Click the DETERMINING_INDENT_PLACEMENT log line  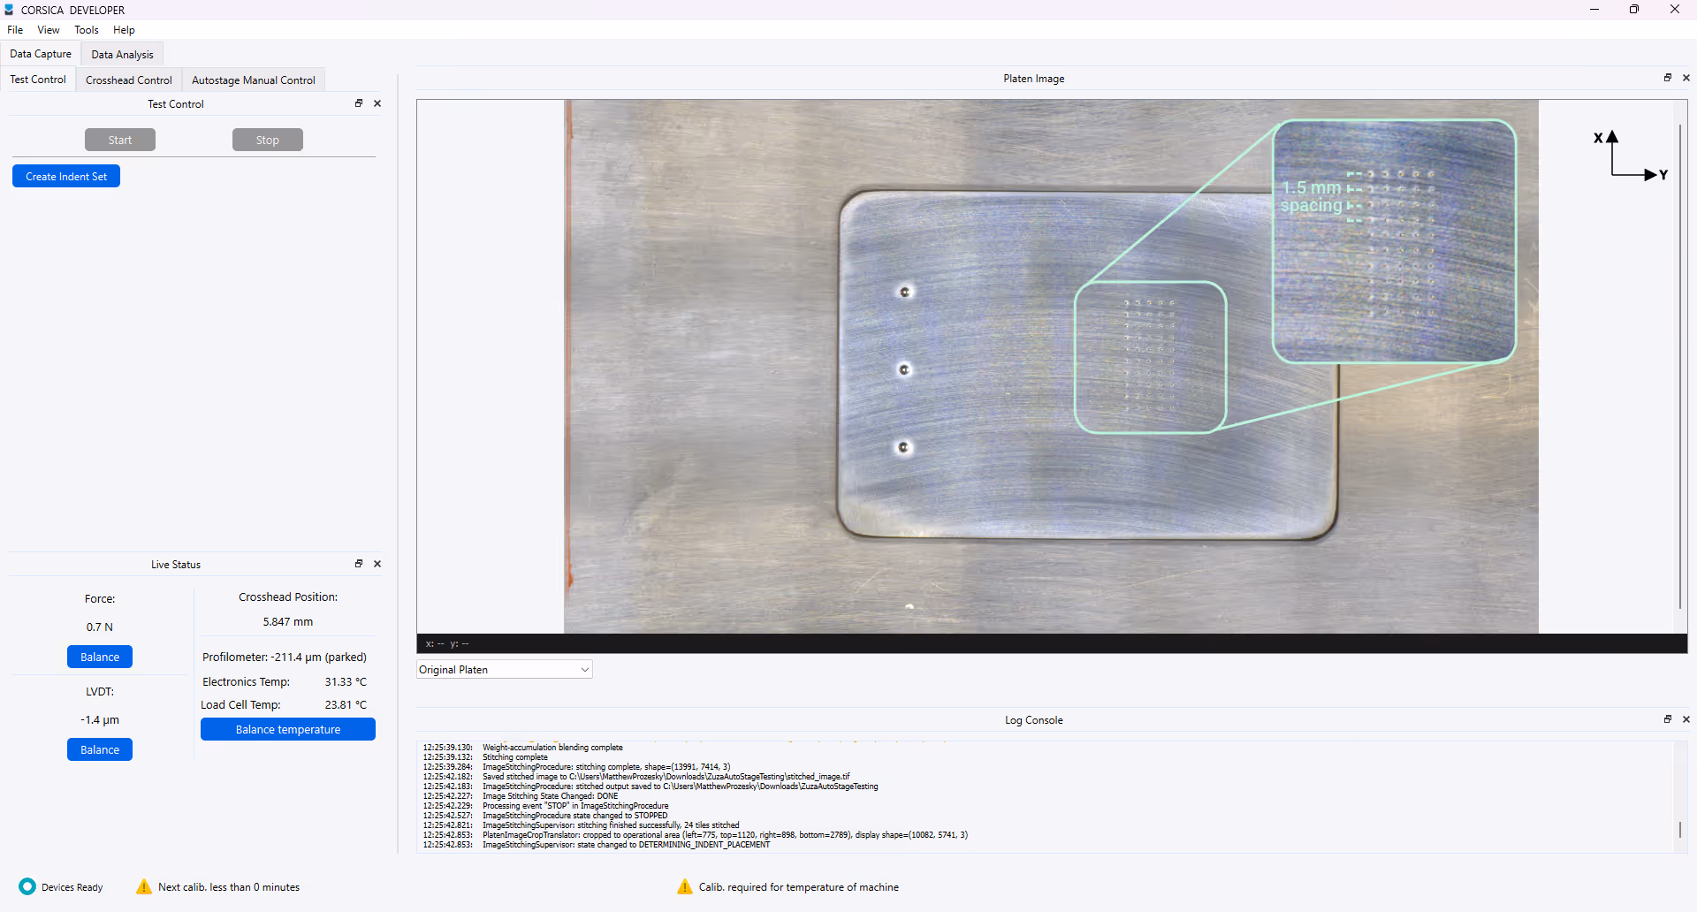(x=597, y=845)
